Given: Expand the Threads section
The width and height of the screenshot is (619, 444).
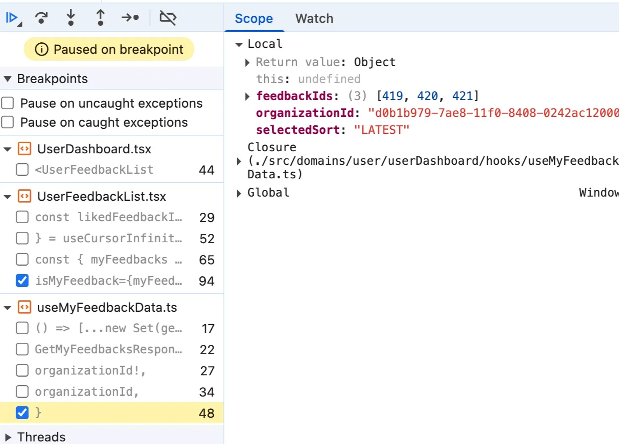Looking at the screenshot, I should tap(8, 437).
